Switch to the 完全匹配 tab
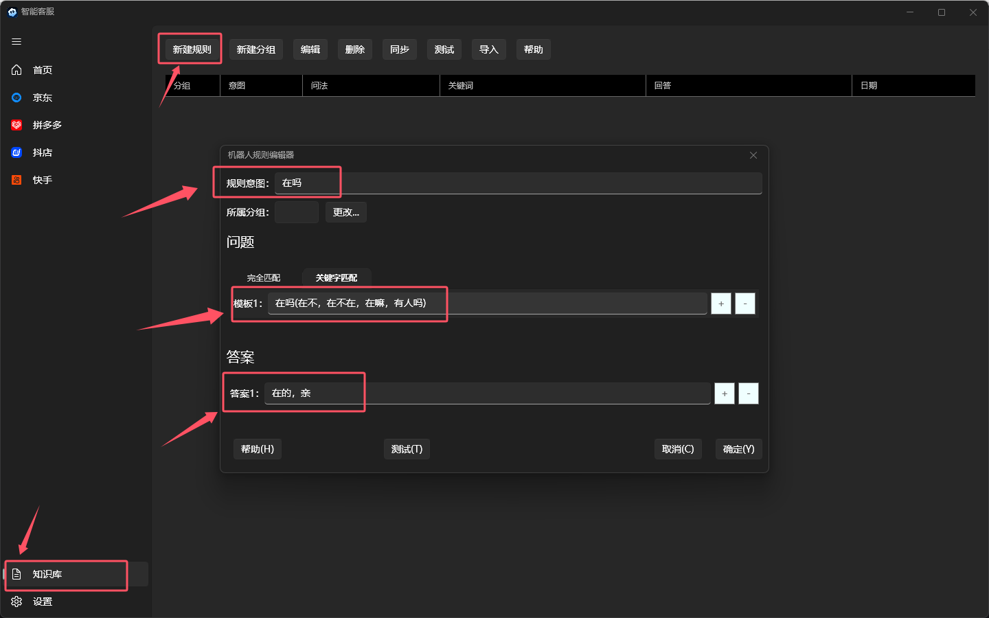The image size is (989, 618). click(264, 278)
